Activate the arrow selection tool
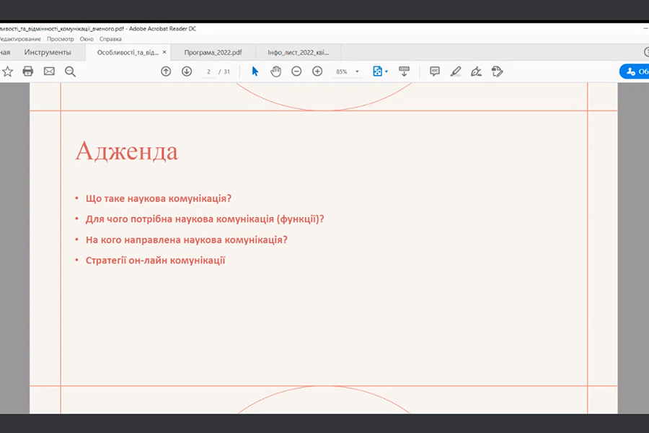Screen dimensions: 649x433 (255, 71)
